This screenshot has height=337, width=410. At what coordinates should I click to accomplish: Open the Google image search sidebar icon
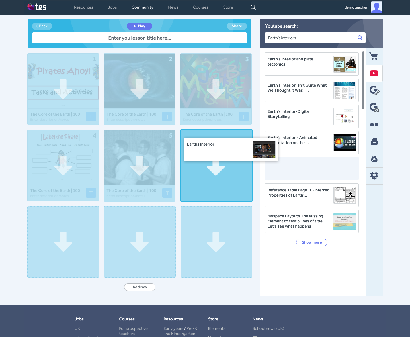(x=374, y=107)
